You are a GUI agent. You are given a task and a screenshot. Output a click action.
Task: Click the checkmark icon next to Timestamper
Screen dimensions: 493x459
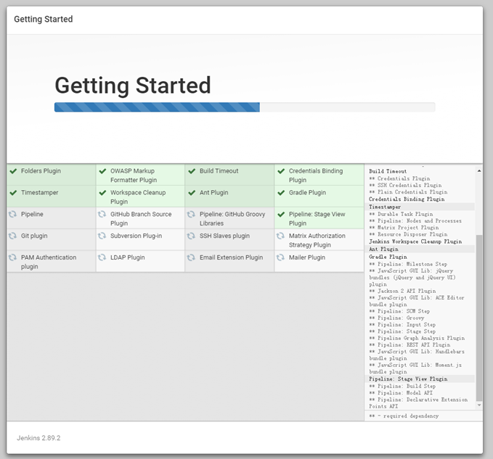tap(13, 193)
